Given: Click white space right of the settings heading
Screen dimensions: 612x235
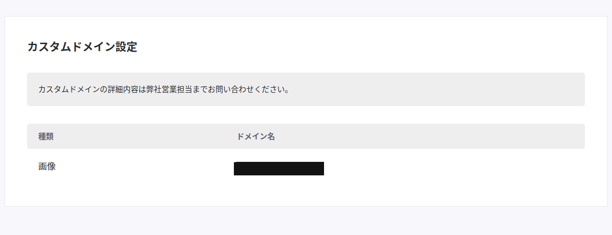Looking at the screenshot, I should pos(351,48).
